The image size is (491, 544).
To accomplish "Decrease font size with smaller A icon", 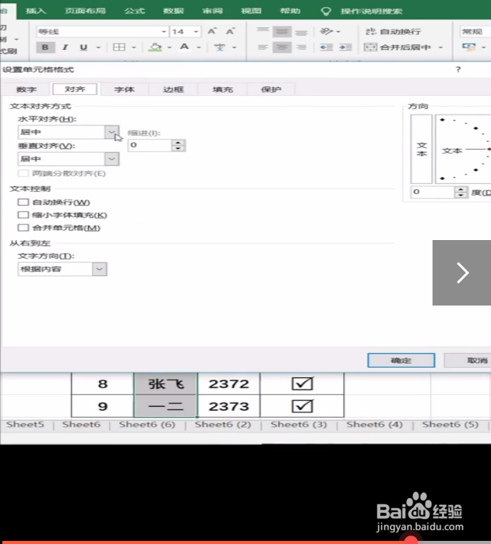I will click(230, 32).
